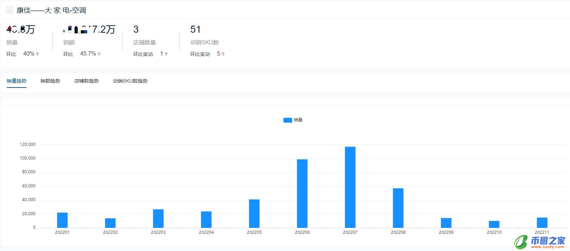Select the 店铺数趋势 tab

point(87,81)
